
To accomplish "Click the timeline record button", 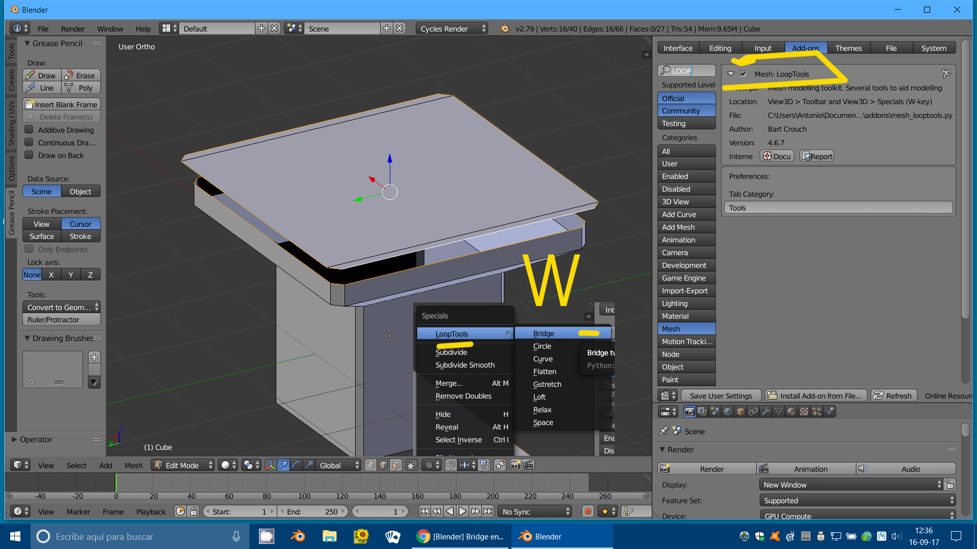I will point(588,511).
